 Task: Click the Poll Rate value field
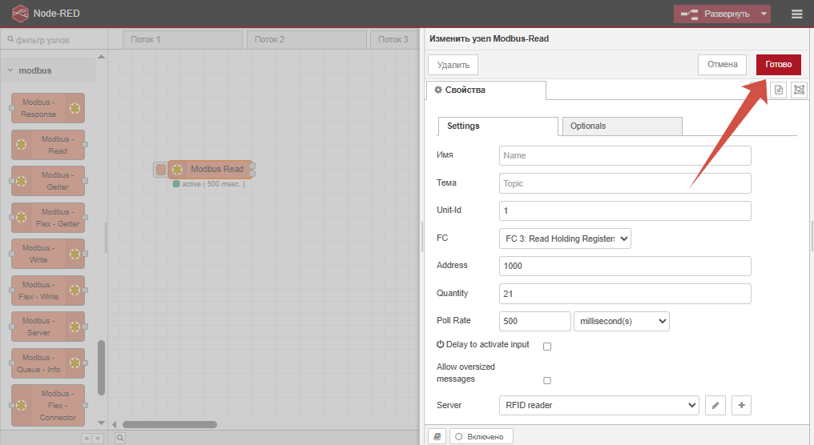(x=534, y=321)
